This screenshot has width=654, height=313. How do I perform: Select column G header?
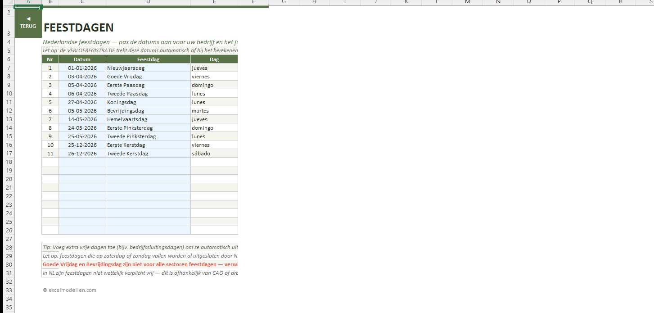pos(284,2)
